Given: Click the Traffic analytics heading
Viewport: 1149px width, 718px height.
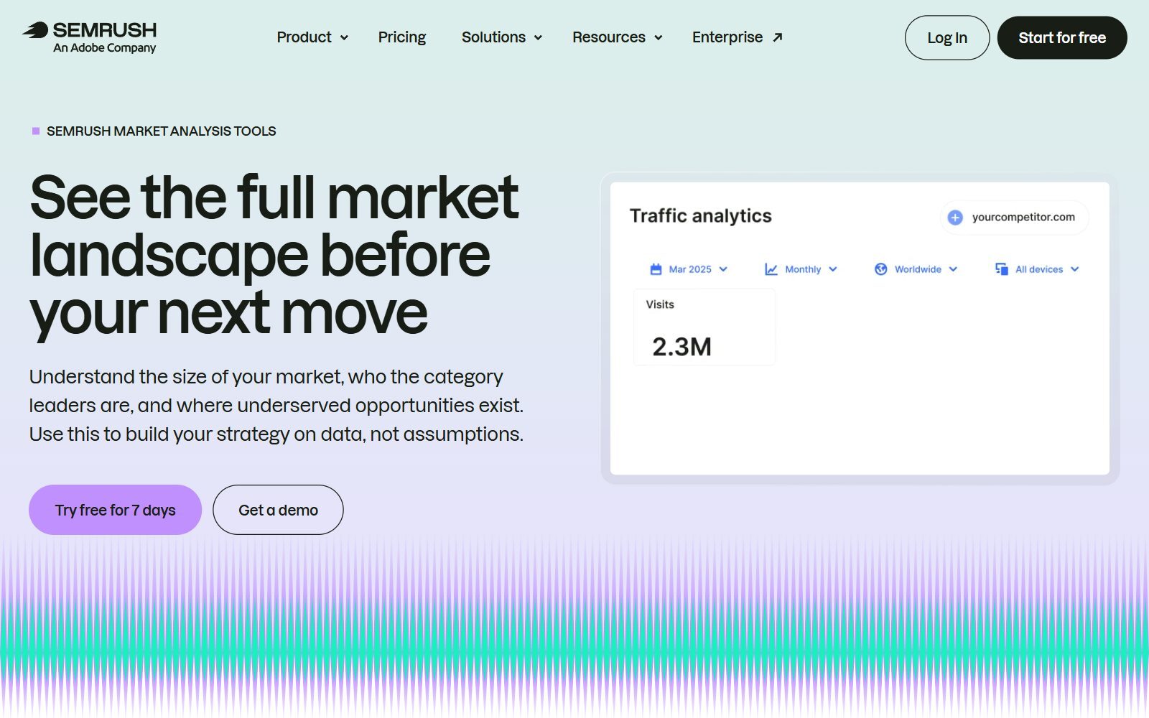Looking at the screenshot, I should [701, 216].
